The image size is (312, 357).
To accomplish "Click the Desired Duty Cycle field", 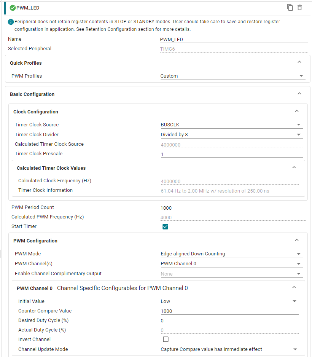I will tap(229, 320).
